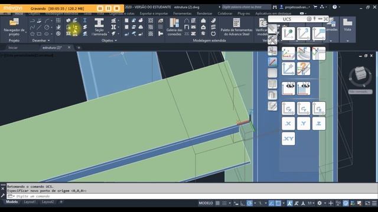Open the Modelagem estendida ribbon tab
This screenshot has width=378, height=212.
pos(62,14)
